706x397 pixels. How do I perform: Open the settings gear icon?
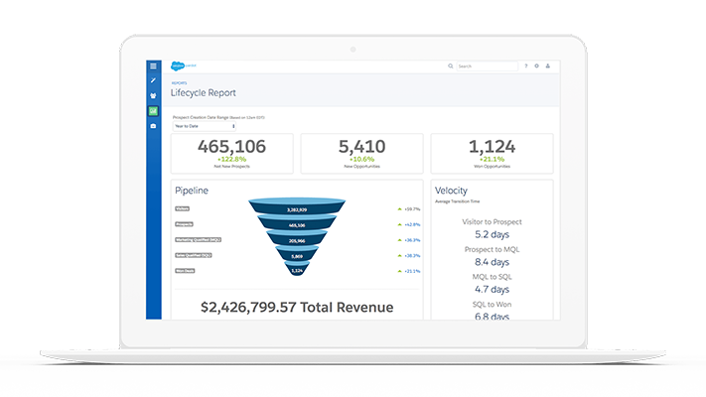537,66
